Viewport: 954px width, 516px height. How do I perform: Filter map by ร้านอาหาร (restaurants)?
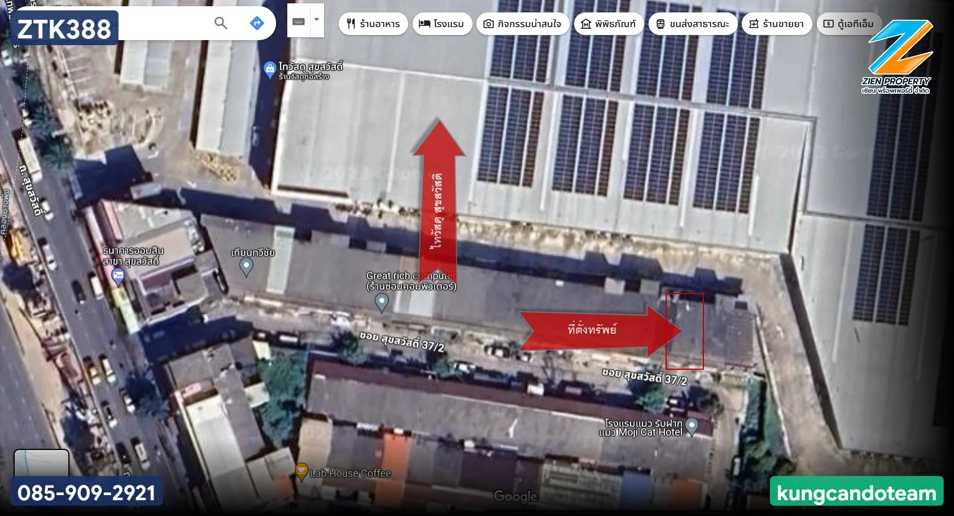click(x=373, y=24)
